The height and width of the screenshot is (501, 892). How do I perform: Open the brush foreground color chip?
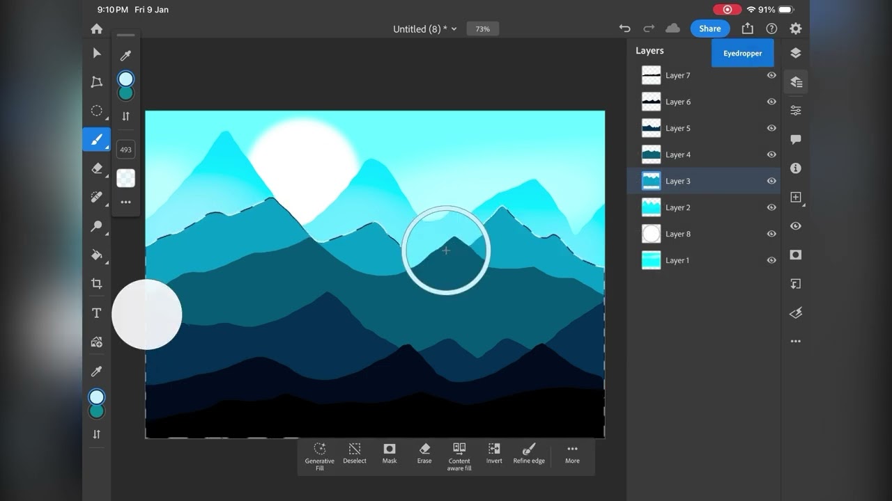(126, 79)
